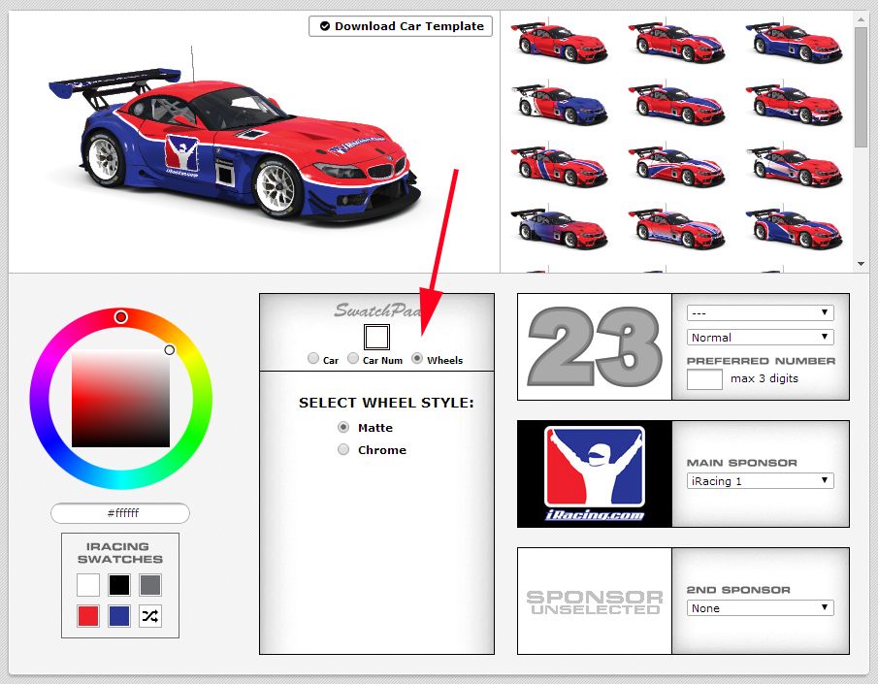Click the number 23 preview image

pos(594,346)
